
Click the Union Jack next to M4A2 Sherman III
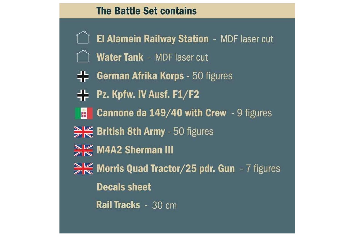tap(83, 150)
